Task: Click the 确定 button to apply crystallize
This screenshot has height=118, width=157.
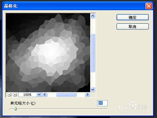Action: point(132,17)
